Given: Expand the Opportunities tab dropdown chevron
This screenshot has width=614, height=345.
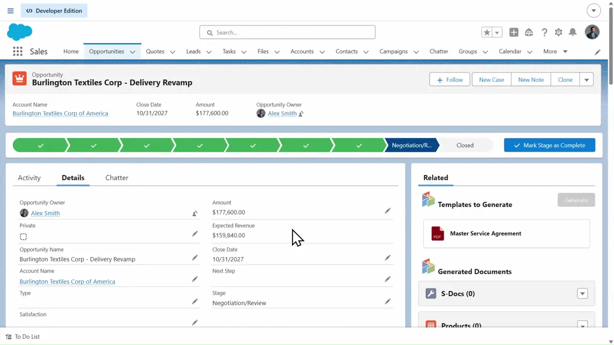Looking at the screenshot, I should tap(132, 52).
